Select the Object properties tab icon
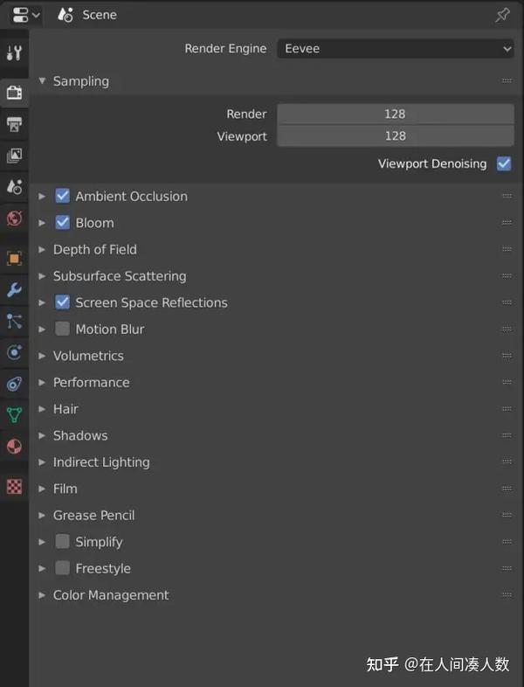This screenshot has width=524, height=687. tap(14, 259)
